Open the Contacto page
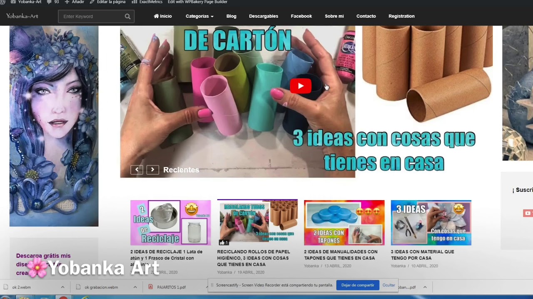Screen dimensions: 533x299 [x=366, y=16]
